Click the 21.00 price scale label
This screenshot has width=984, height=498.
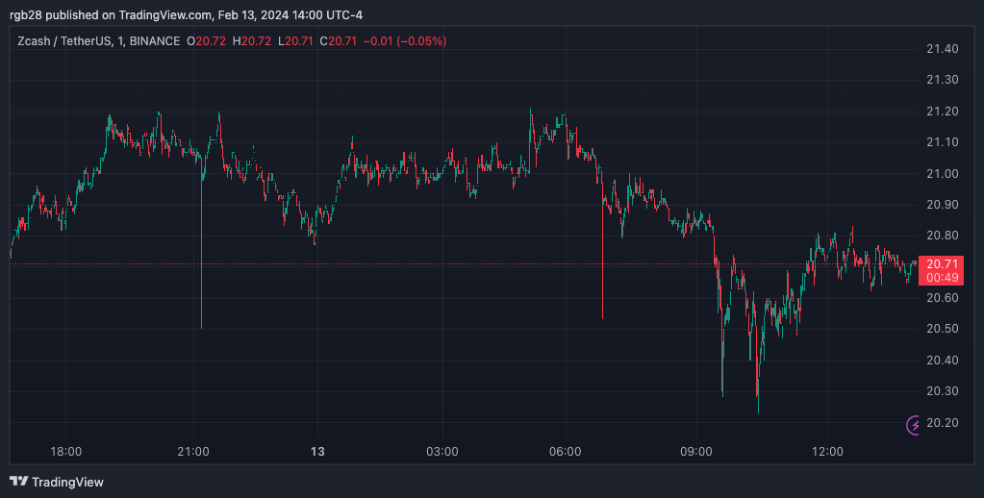[941, 174]
